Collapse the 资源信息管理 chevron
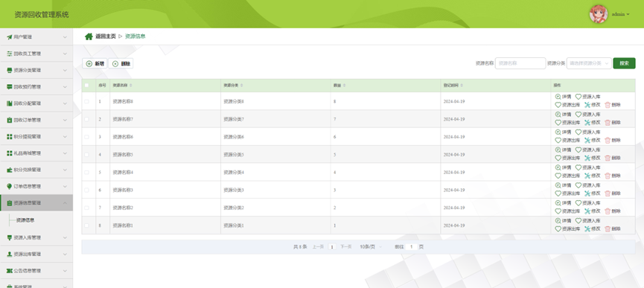644x288 pixels. [x=65, y=203]
